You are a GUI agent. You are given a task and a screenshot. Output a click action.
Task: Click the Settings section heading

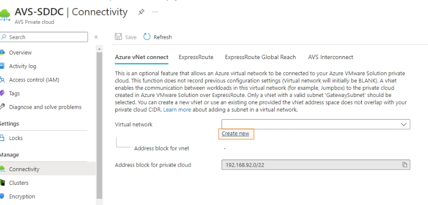9,124
